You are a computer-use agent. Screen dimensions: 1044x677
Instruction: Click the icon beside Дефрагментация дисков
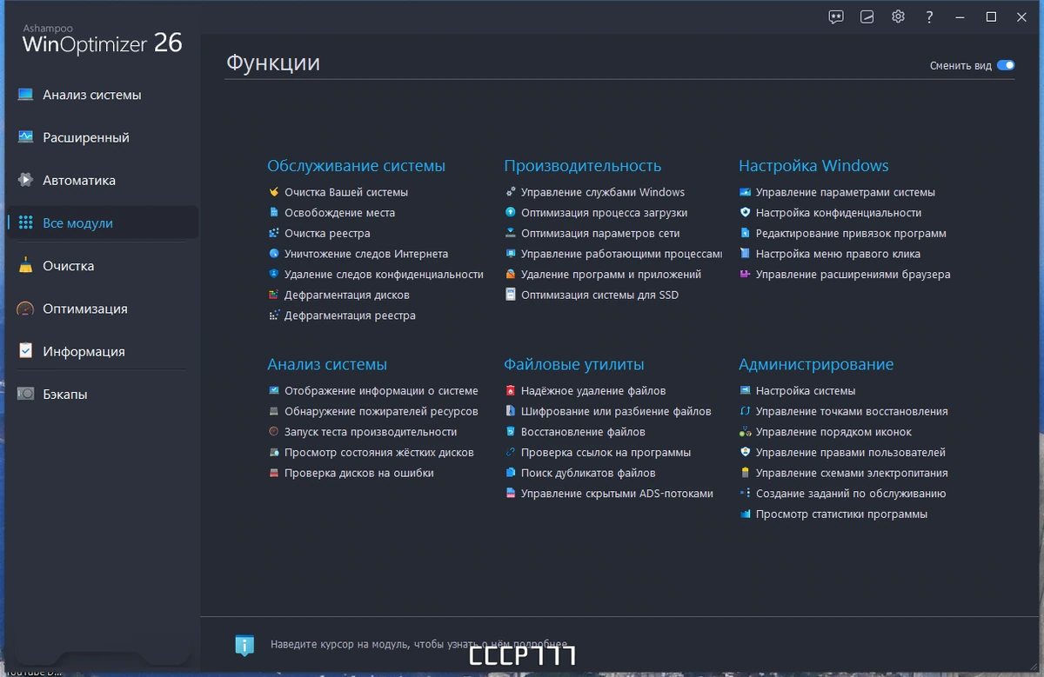274,295
